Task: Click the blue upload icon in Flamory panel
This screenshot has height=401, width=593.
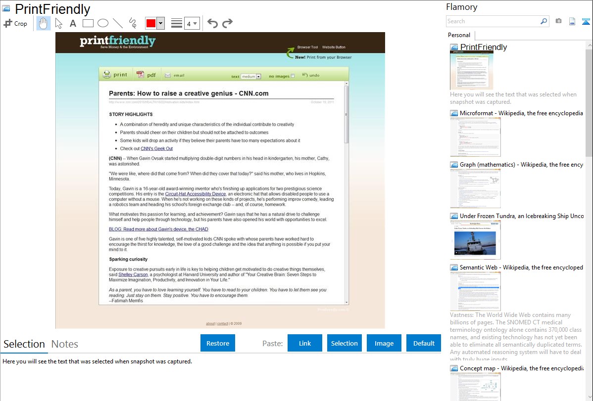Action: pos(586,22)
